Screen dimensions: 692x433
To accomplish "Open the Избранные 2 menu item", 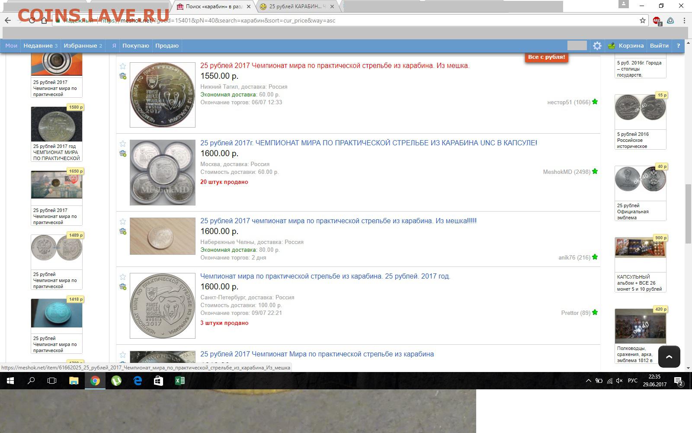I will coord(83,45).
